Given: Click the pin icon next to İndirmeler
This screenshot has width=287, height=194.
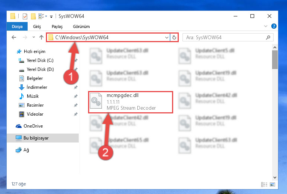Looking at the screenshot, I should (x=76, y=87).
